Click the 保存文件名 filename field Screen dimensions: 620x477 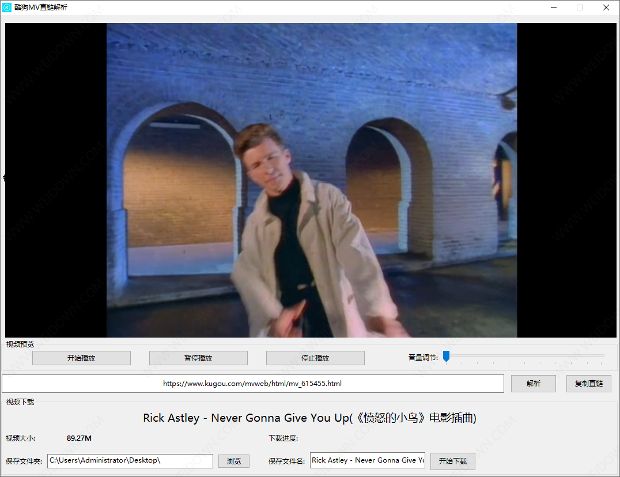pyautogui.click(x=368, y=460)
